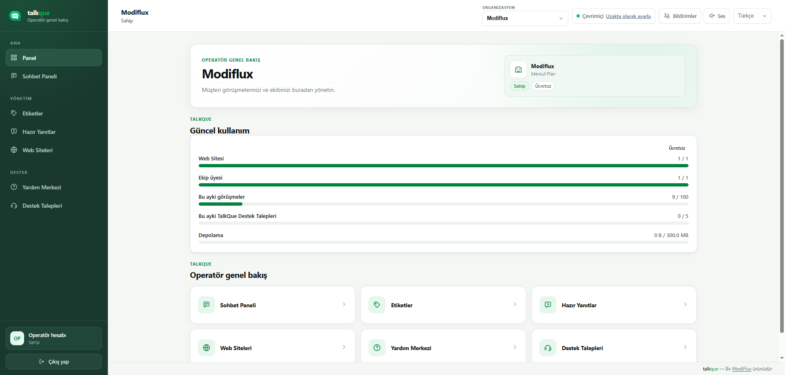This screenshot has width=785, height=375.
Task: Open the Türkçe language dropdown
Action: [752, 16]
